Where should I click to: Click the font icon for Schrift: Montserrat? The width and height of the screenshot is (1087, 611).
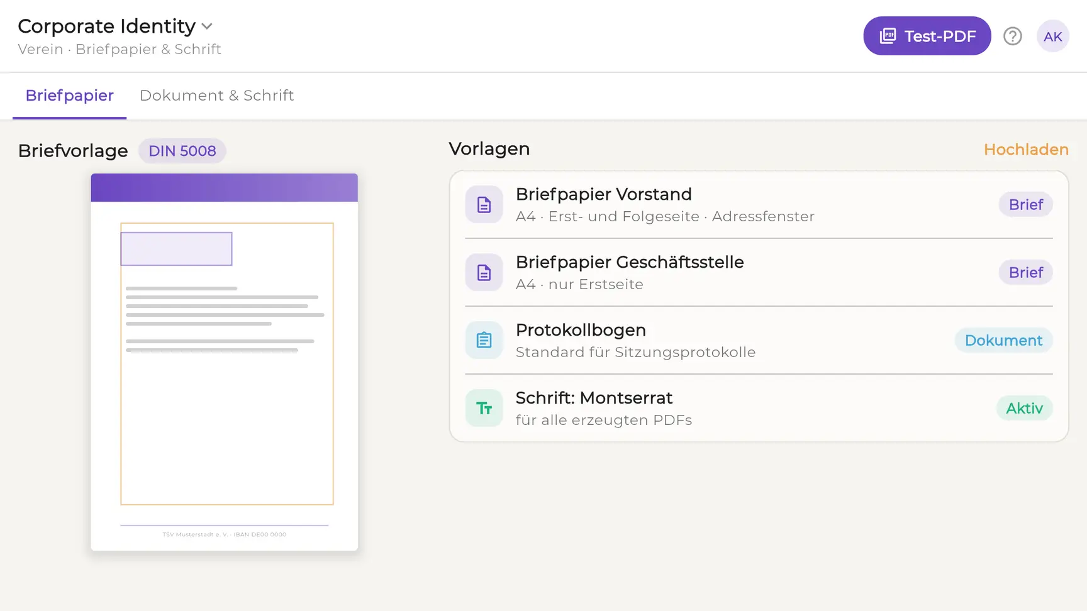point(484,408)
